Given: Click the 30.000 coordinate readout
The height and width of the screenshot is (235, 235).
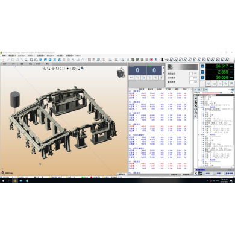Looking at the screenshot, I should pyautogui.click(x=217, y=77).
